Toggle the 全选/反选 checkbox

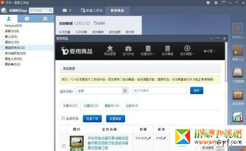tap(63, 118)
